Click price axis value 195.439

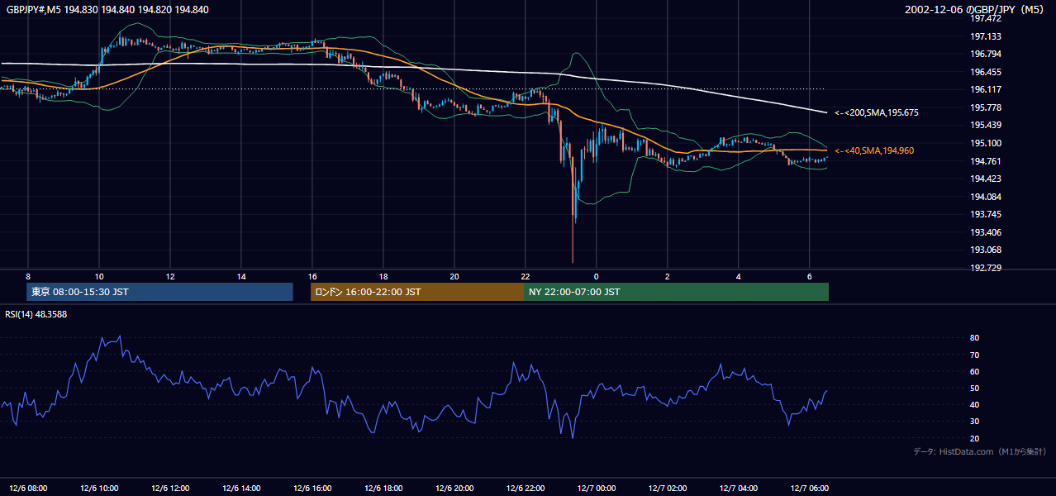986,126
